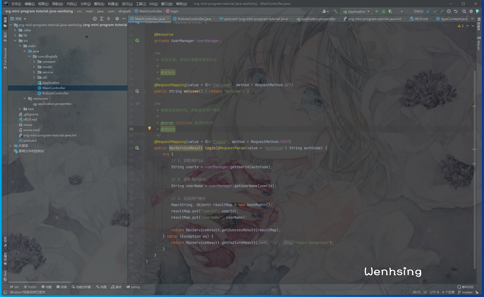Open the 重构(R) menu
Image resolution: width=484 pixels, height=297 pixels.
click(x=99, y=4)
